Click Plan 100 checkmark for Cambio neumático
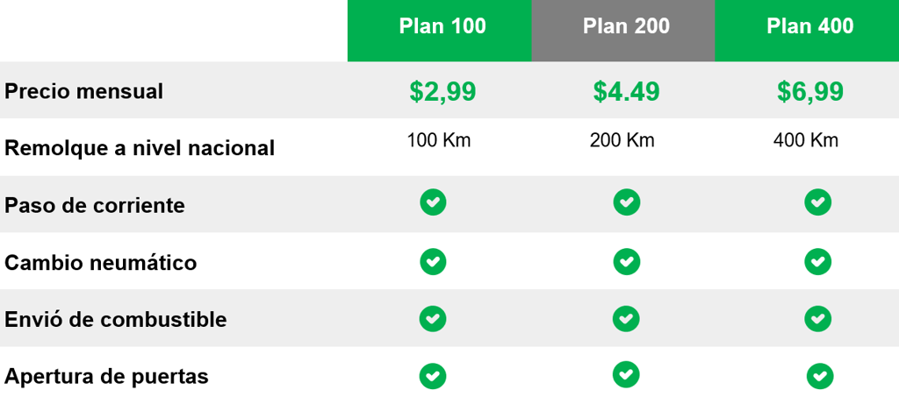This screenshot has width=899, height=397. (x=433, y=261)
